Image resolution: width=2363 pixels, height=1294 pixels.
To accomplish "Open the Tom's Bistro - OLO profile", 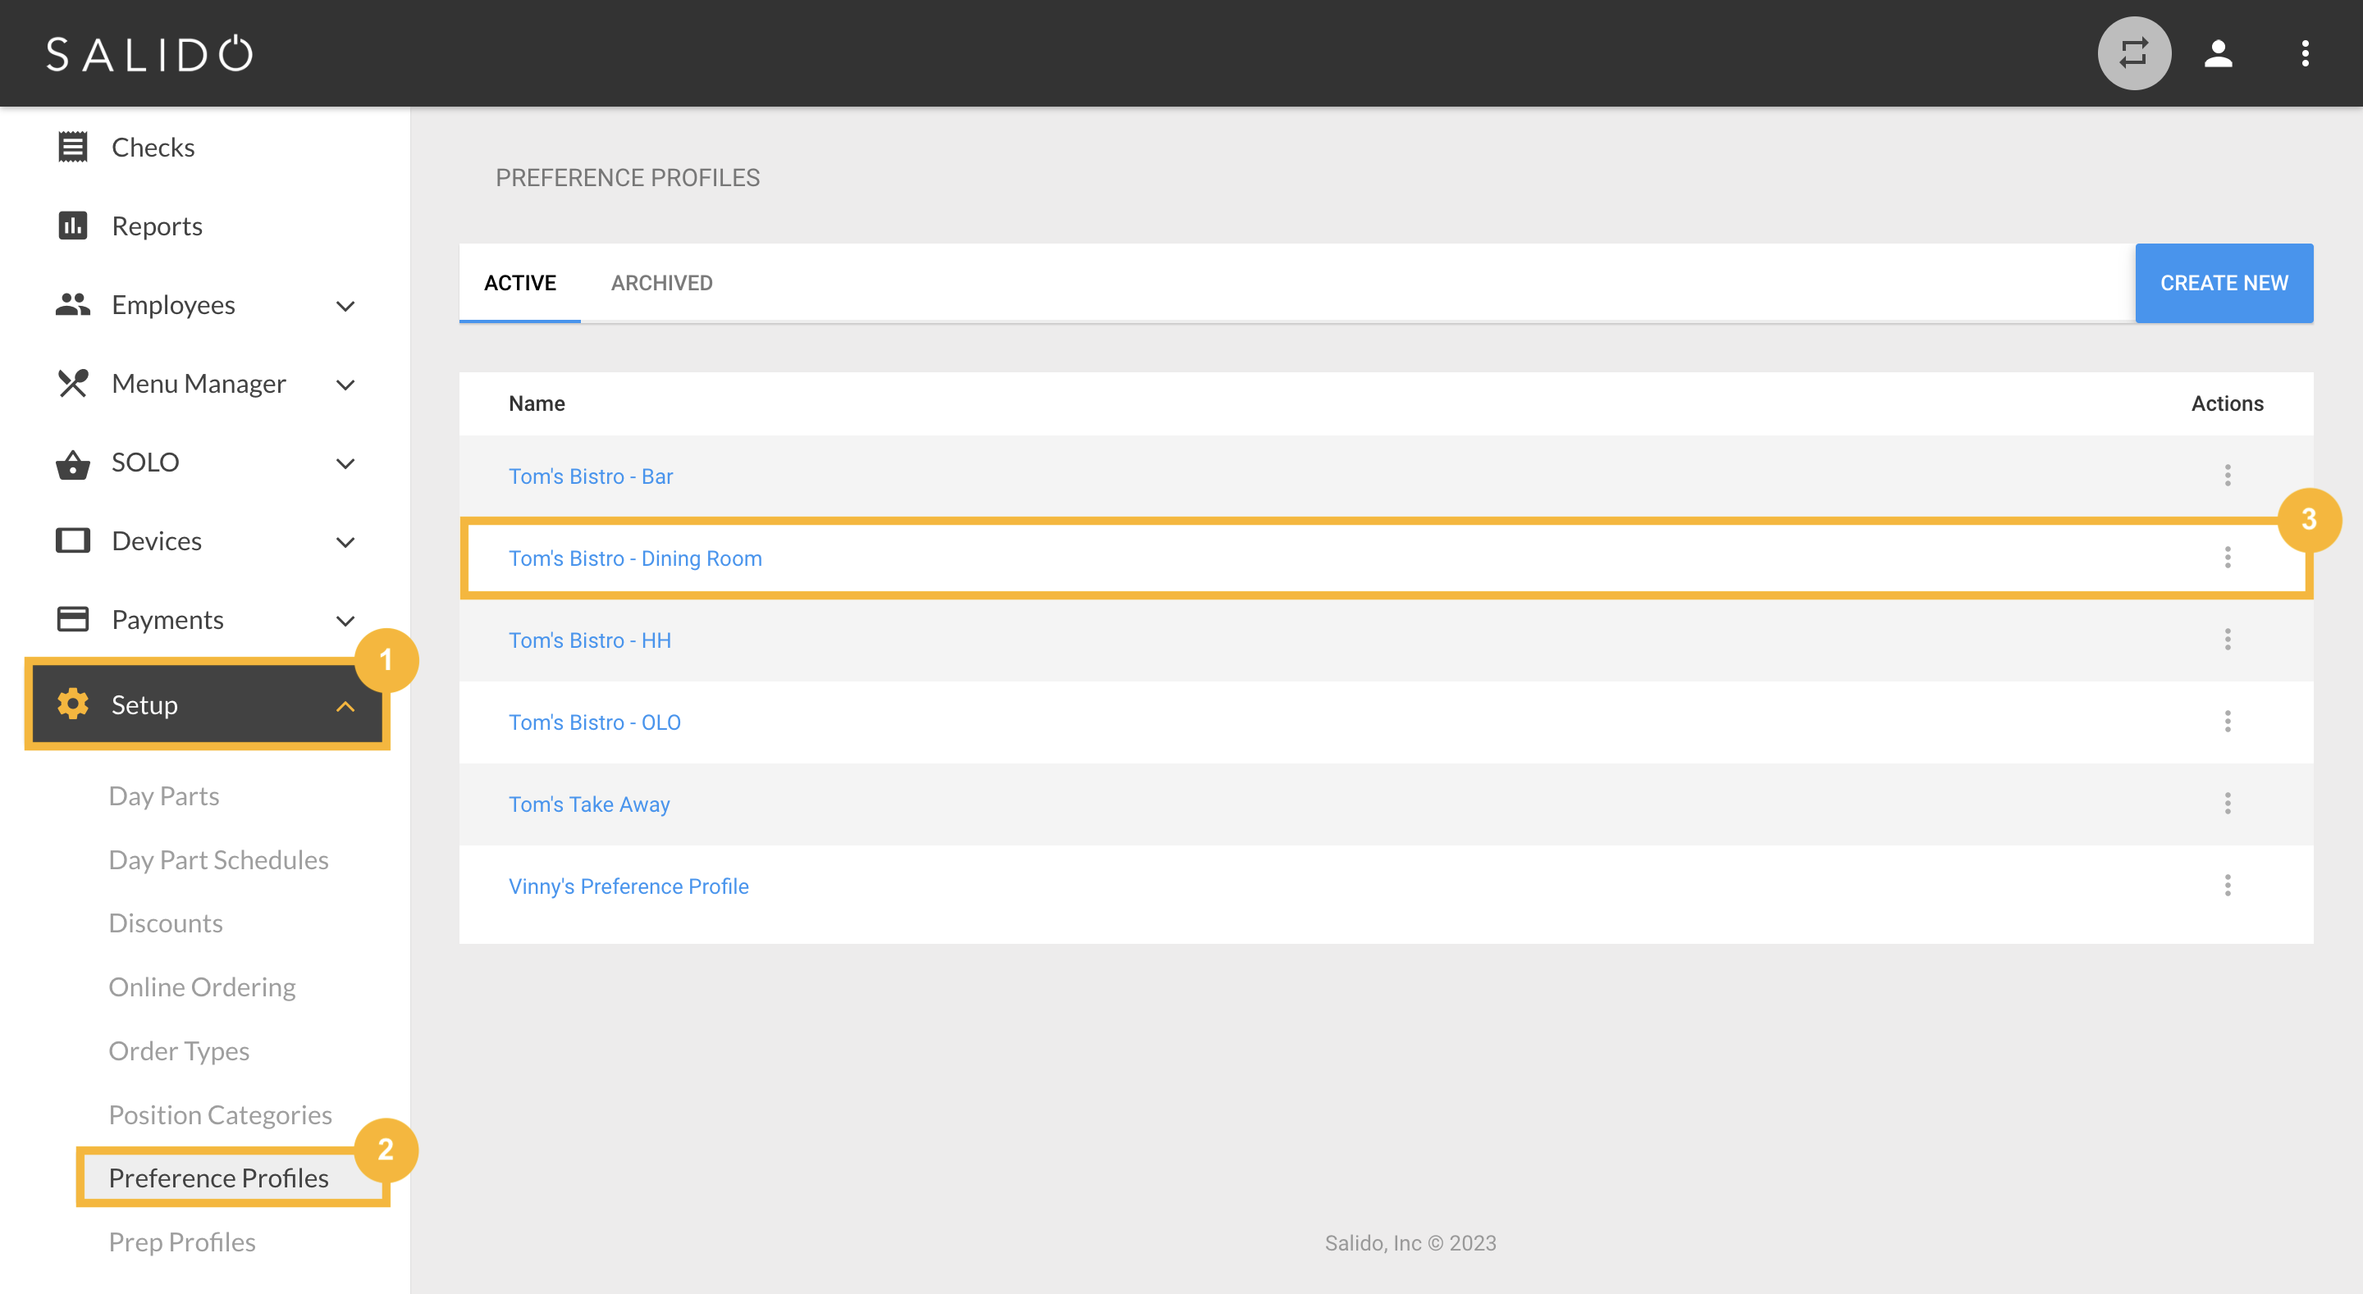I will coord(594,722).
